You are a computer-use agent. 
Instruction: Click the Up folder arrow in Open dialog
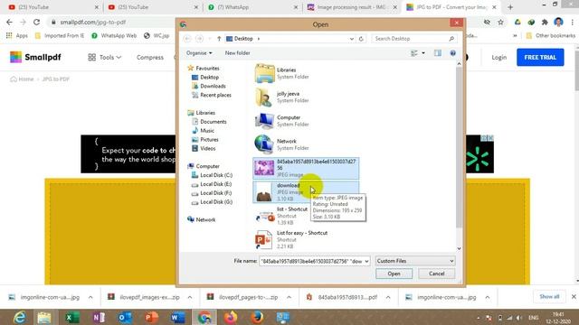click(219, 39)
